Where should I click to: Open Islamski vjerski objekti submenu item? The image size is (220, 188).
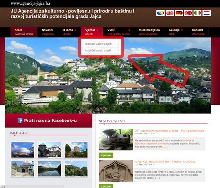pos(101,44)
